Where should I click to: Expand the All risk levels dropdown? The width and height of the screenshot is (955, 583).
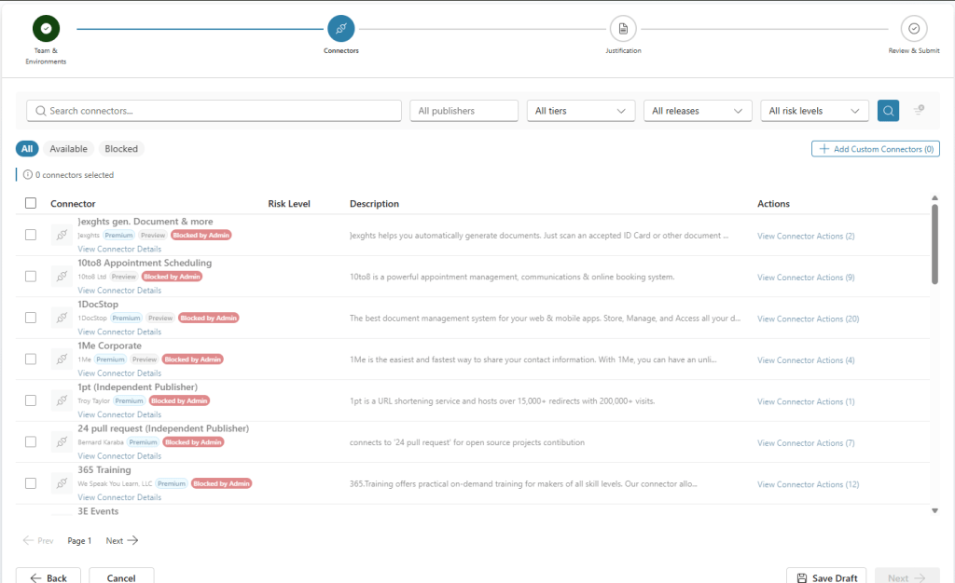tap(814, 111)
